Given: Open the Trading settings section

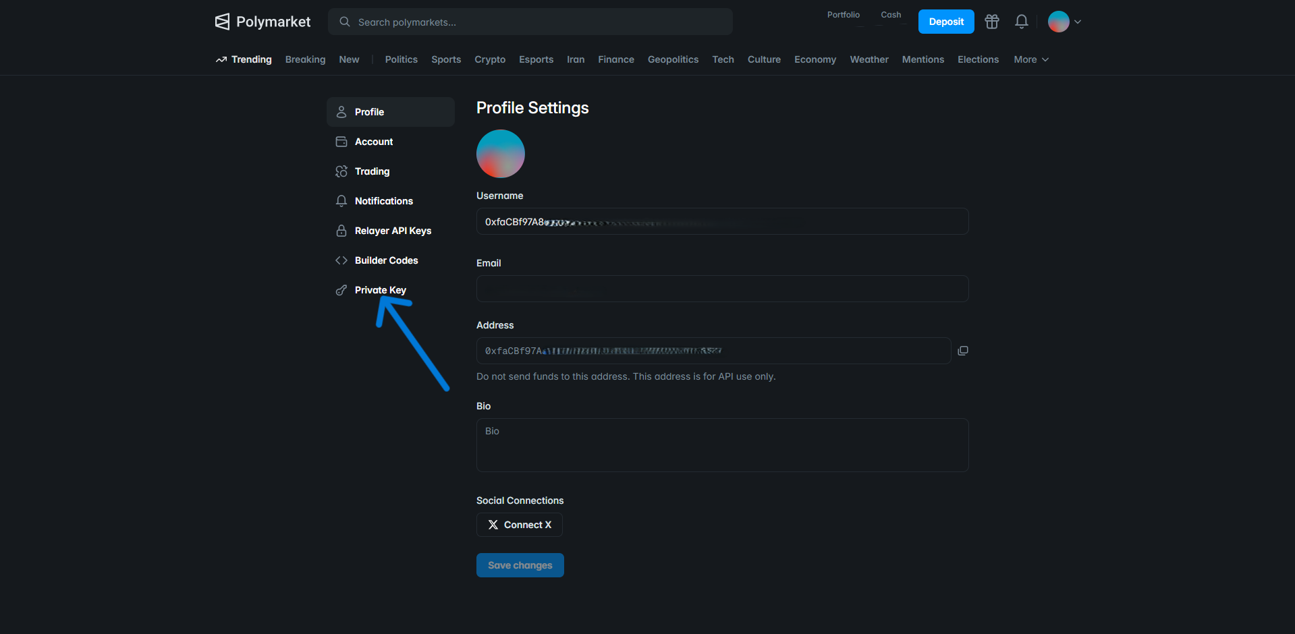Looking at the screenshot, I should point(391,171).
